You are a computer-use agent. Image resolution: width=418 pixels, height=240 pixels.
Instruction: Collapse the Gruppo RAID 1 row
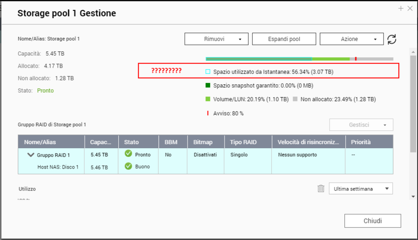(x=30, y=155)
